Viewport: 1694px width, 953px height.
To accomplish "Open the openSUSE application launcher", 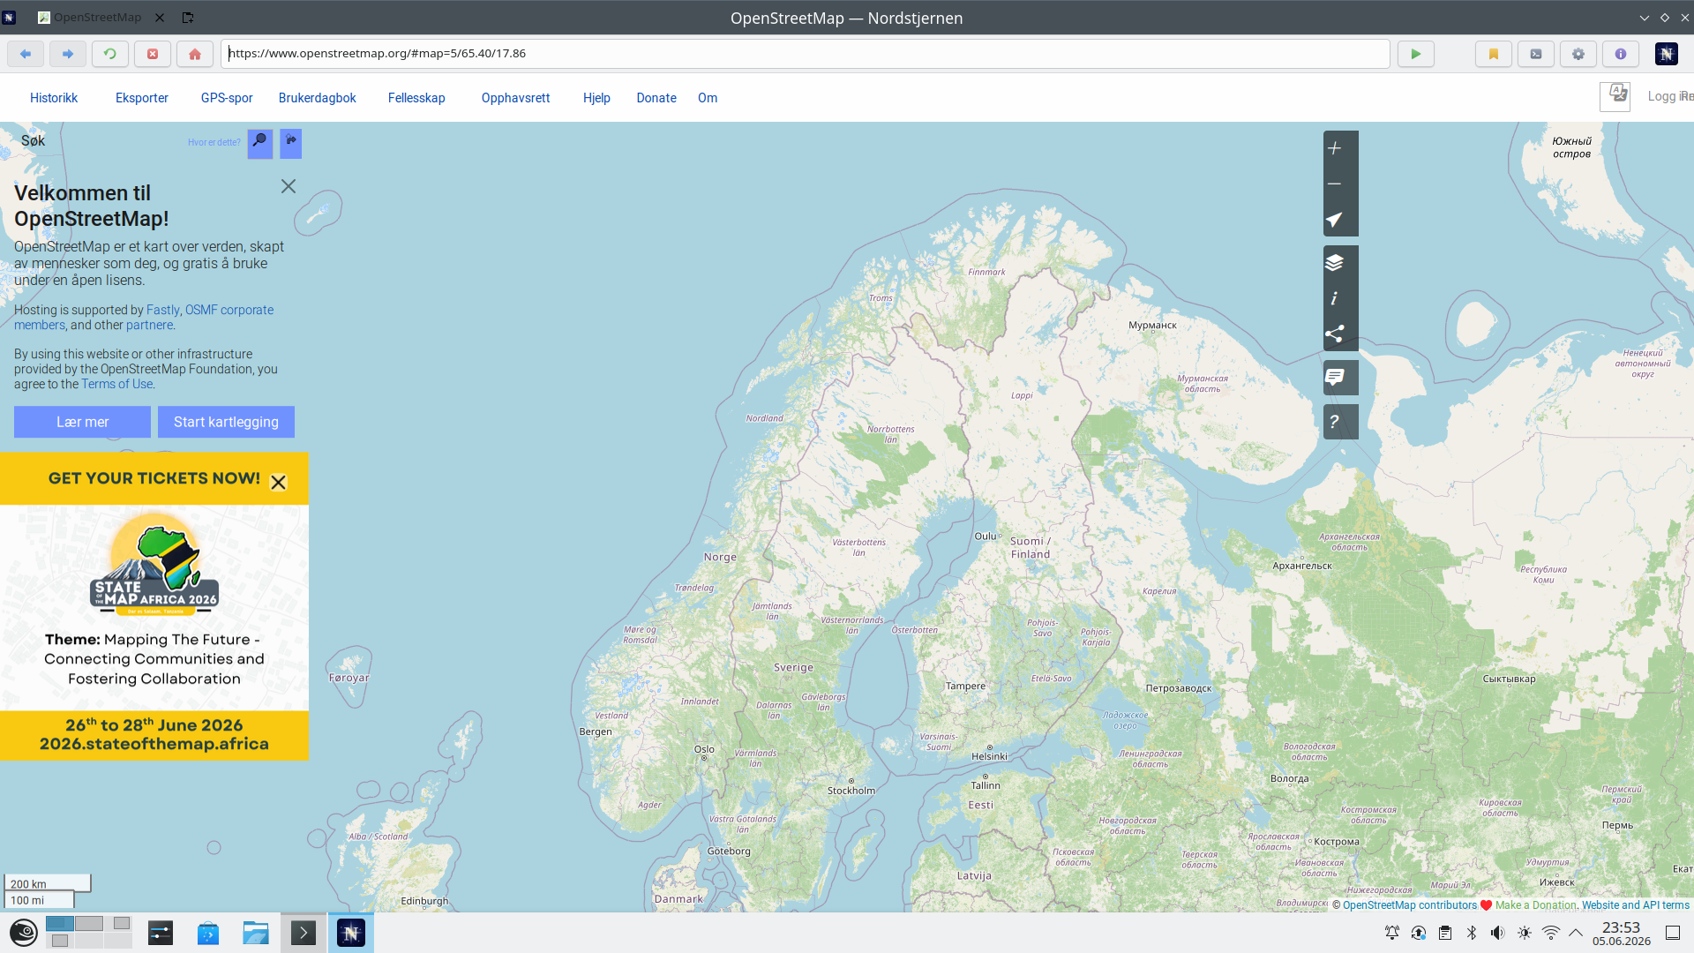I will (23, 933).
